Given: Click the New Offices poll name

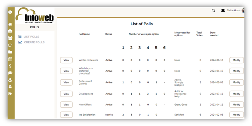Looking at the screenshot, I should coord(85,105).
